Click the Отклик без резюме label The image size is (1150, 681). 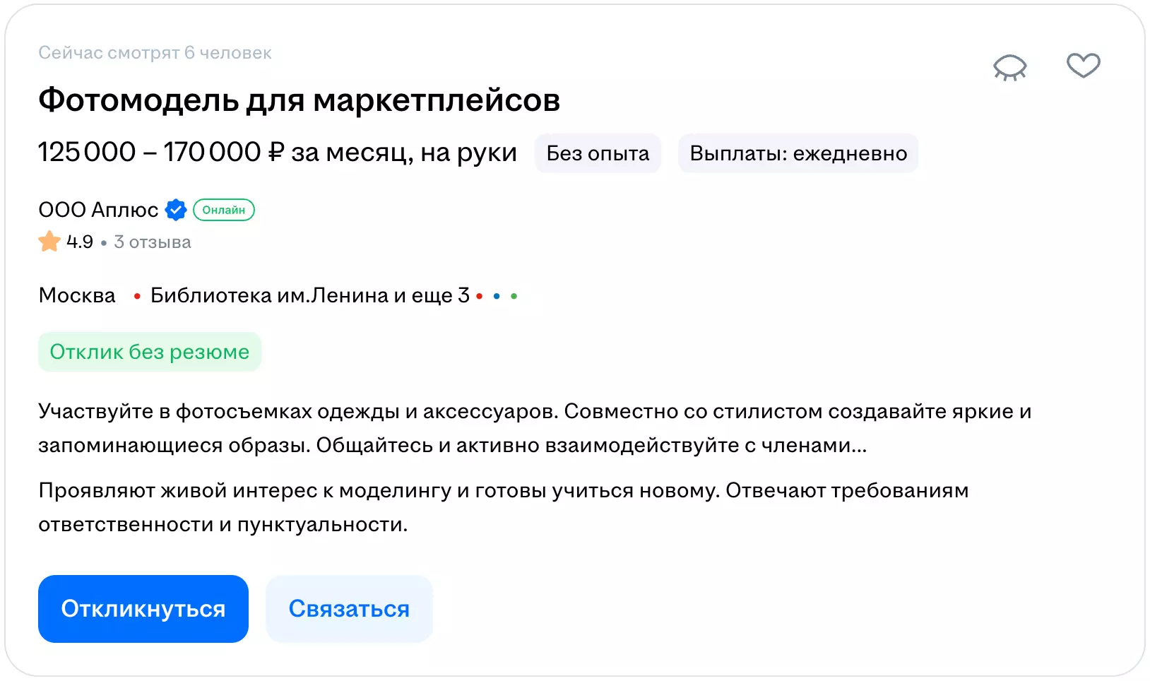pyautogui.click(x=150, y=352)
